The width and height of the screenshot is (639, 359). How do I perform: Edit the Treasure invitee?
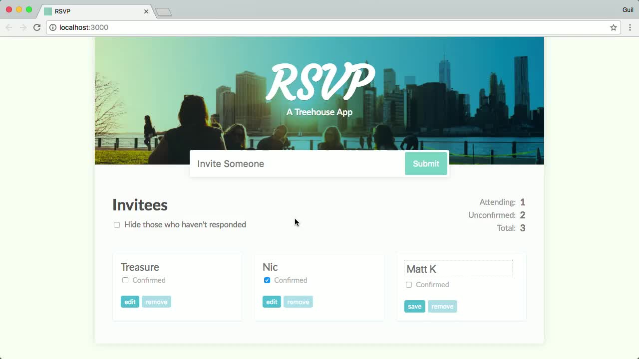point(130,302)
